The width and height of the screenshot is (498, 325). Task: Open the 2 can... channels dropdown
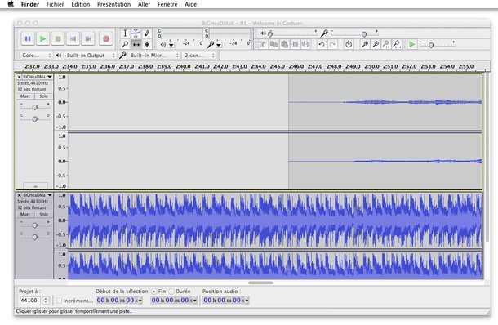point(199,56)
